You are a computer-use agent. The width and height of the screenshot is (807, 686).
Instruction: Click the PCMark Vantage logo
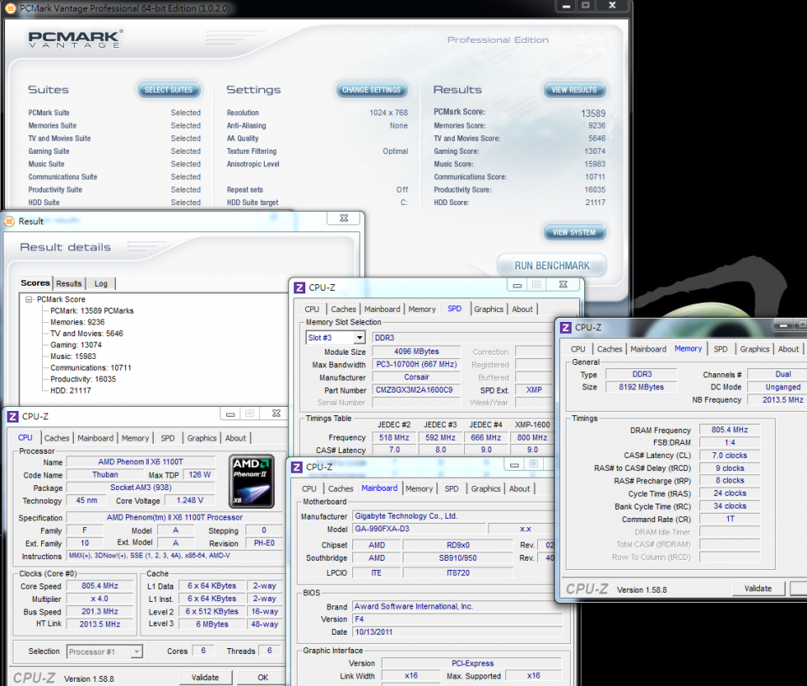(76, 40)
